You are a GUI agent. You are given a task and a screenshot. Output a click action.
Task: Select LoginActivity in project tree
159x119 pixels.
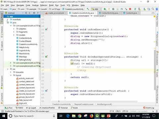(25, 50)
